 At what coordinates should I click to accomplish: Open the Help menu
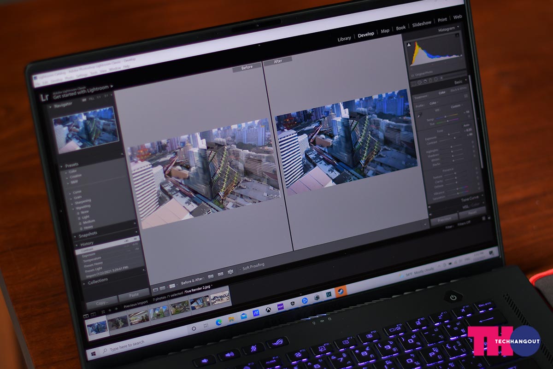pyautogui.click(x=126, y=66)
